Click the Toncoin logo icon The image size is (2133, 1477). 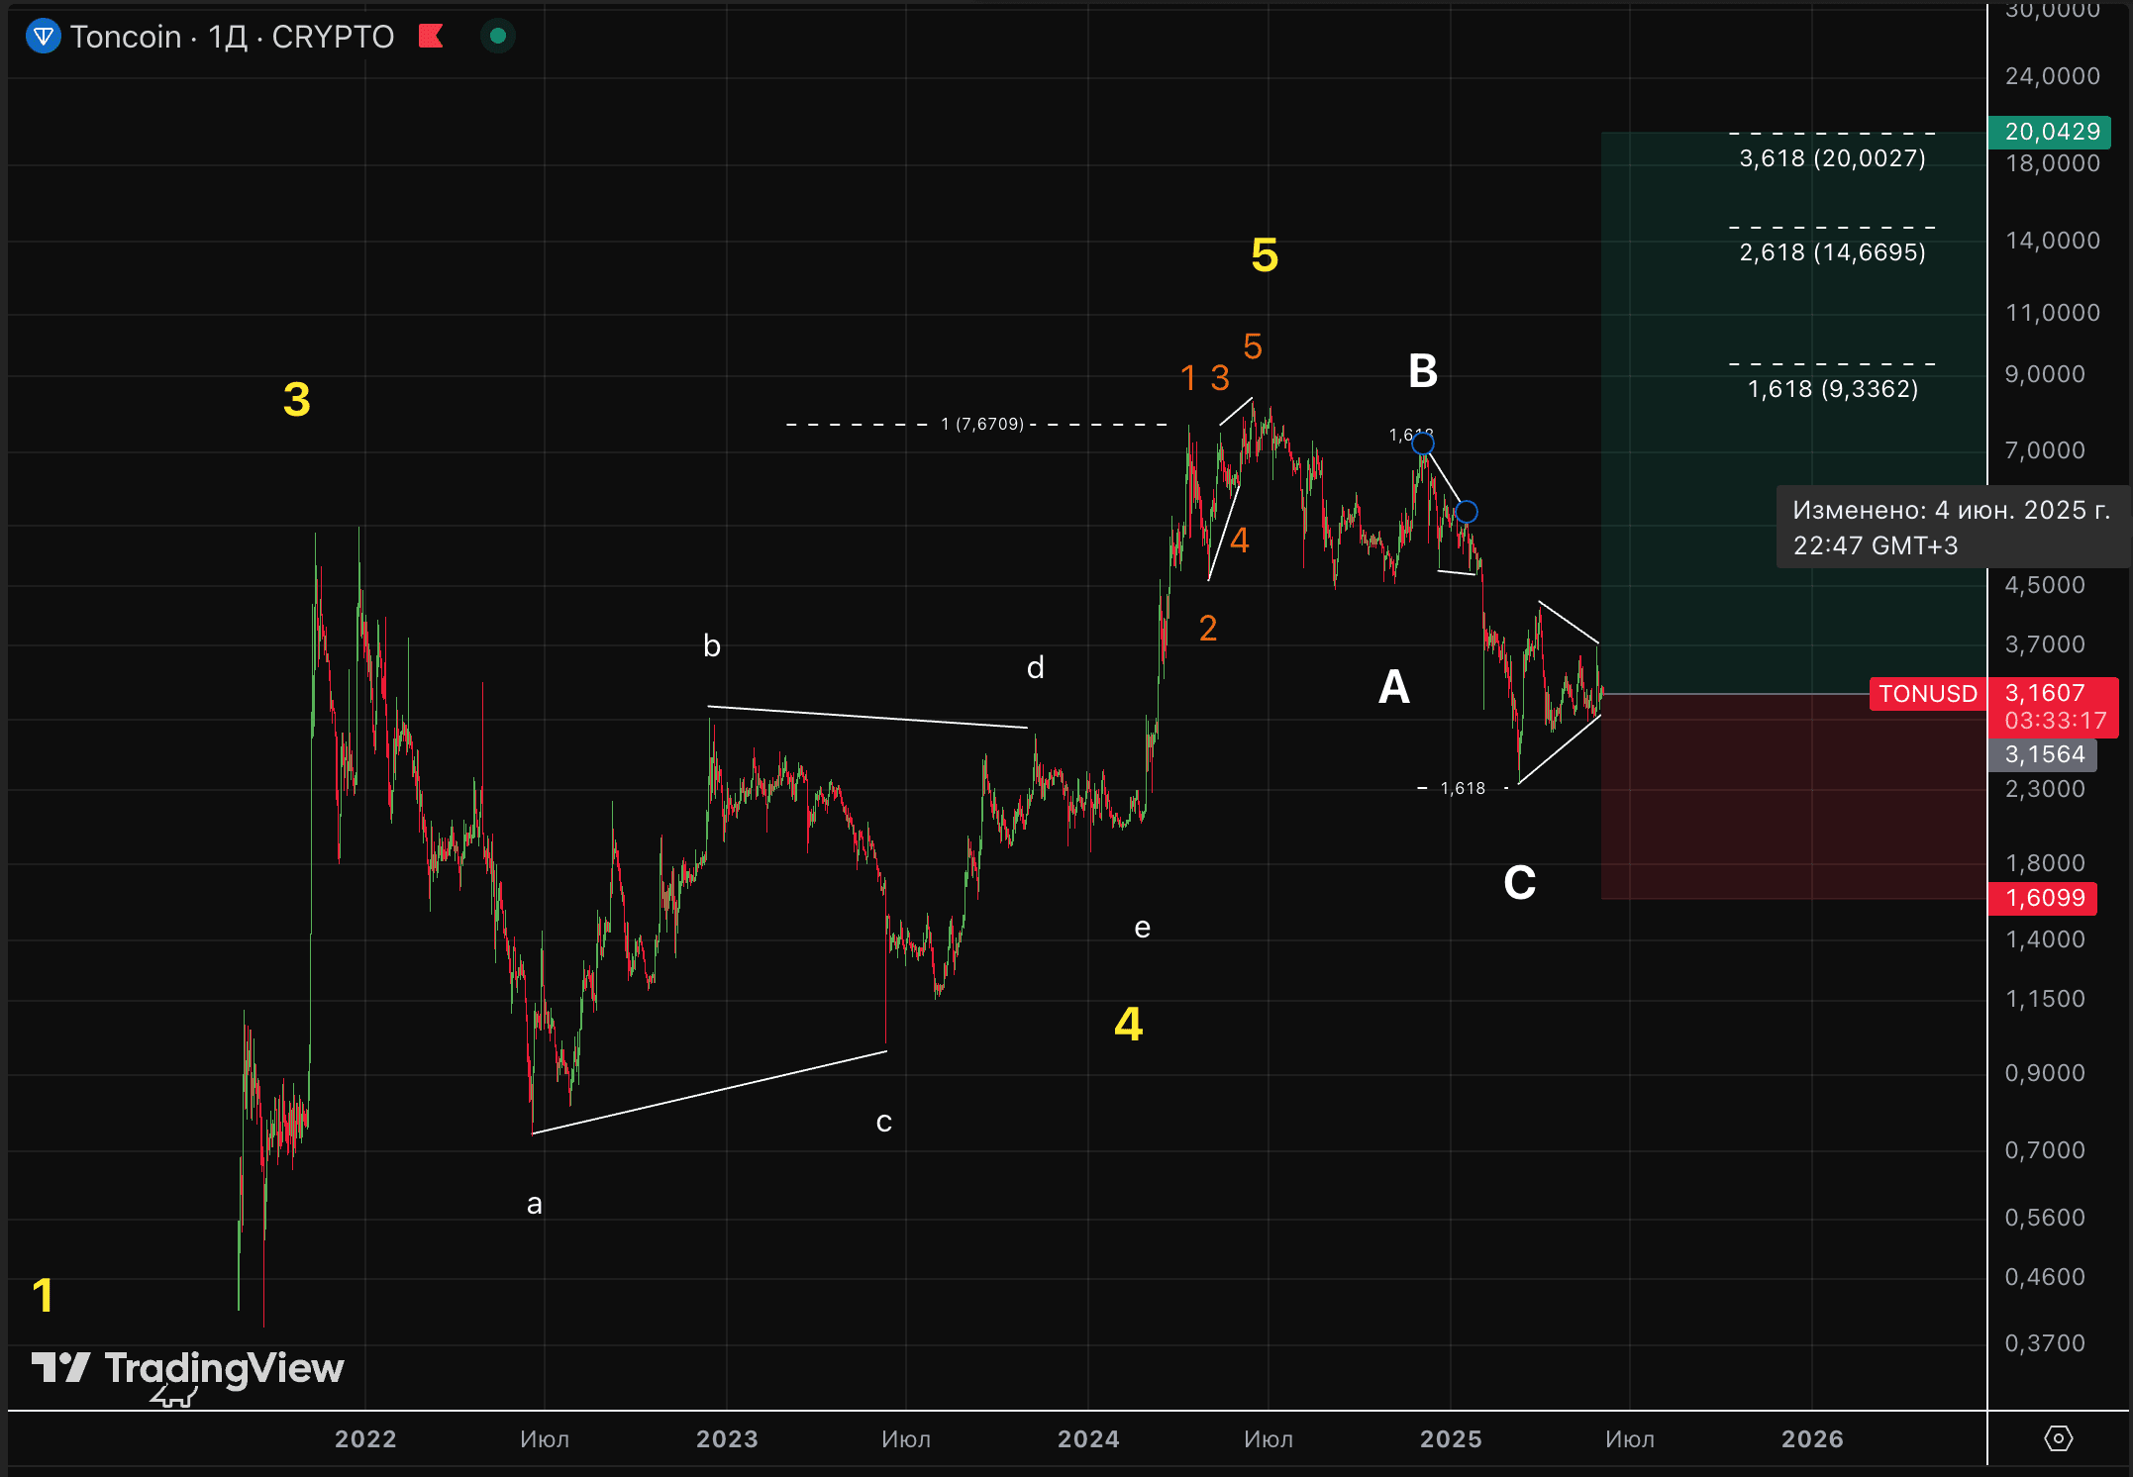coord(44,37)
